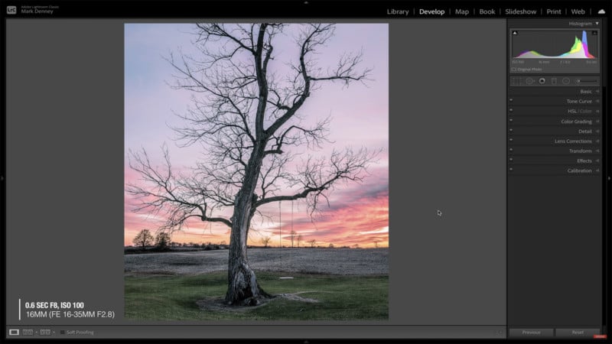Toggle shadow clipping indicator in histogram
Image resolution: width=612 pixels, height=344 pixels.
click(515, 33)
